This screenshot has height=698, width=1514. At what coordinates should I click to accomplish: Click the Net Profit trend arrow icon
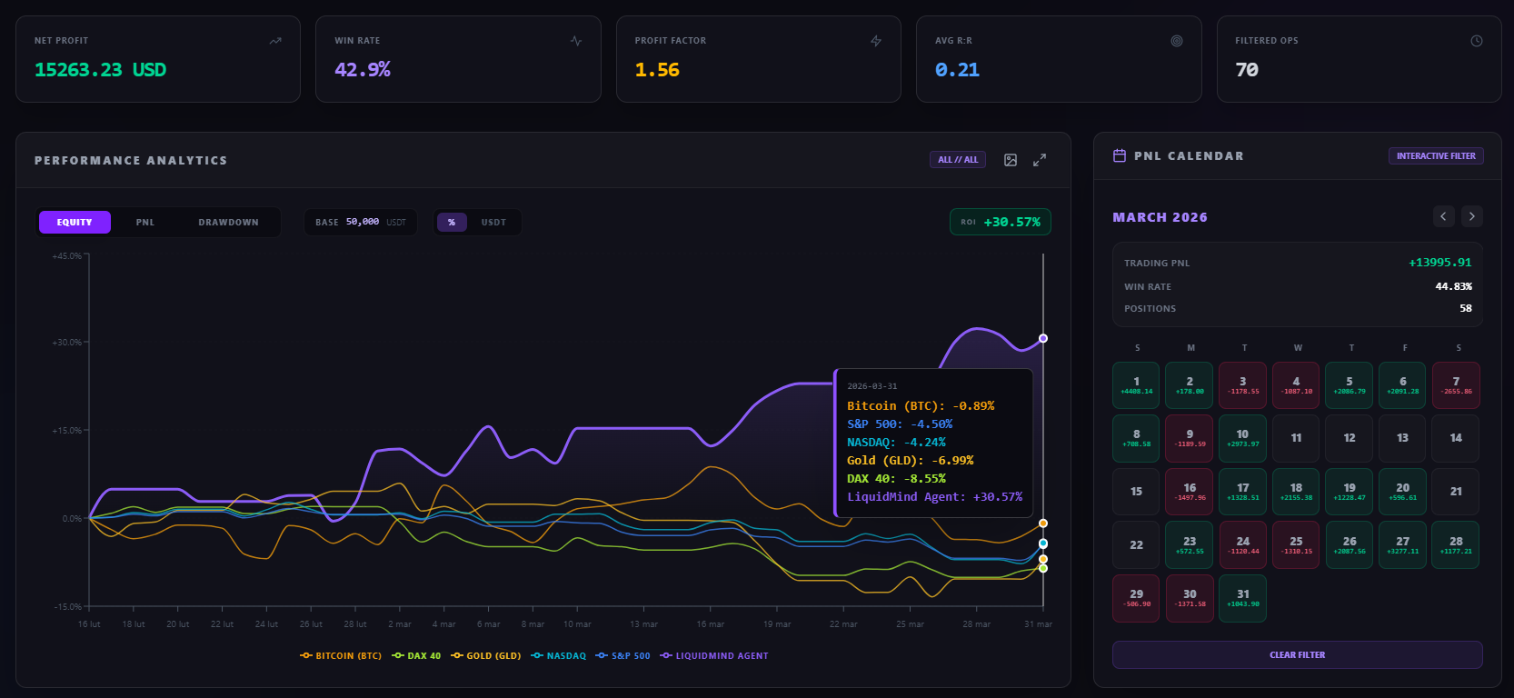tap(275, 41)
